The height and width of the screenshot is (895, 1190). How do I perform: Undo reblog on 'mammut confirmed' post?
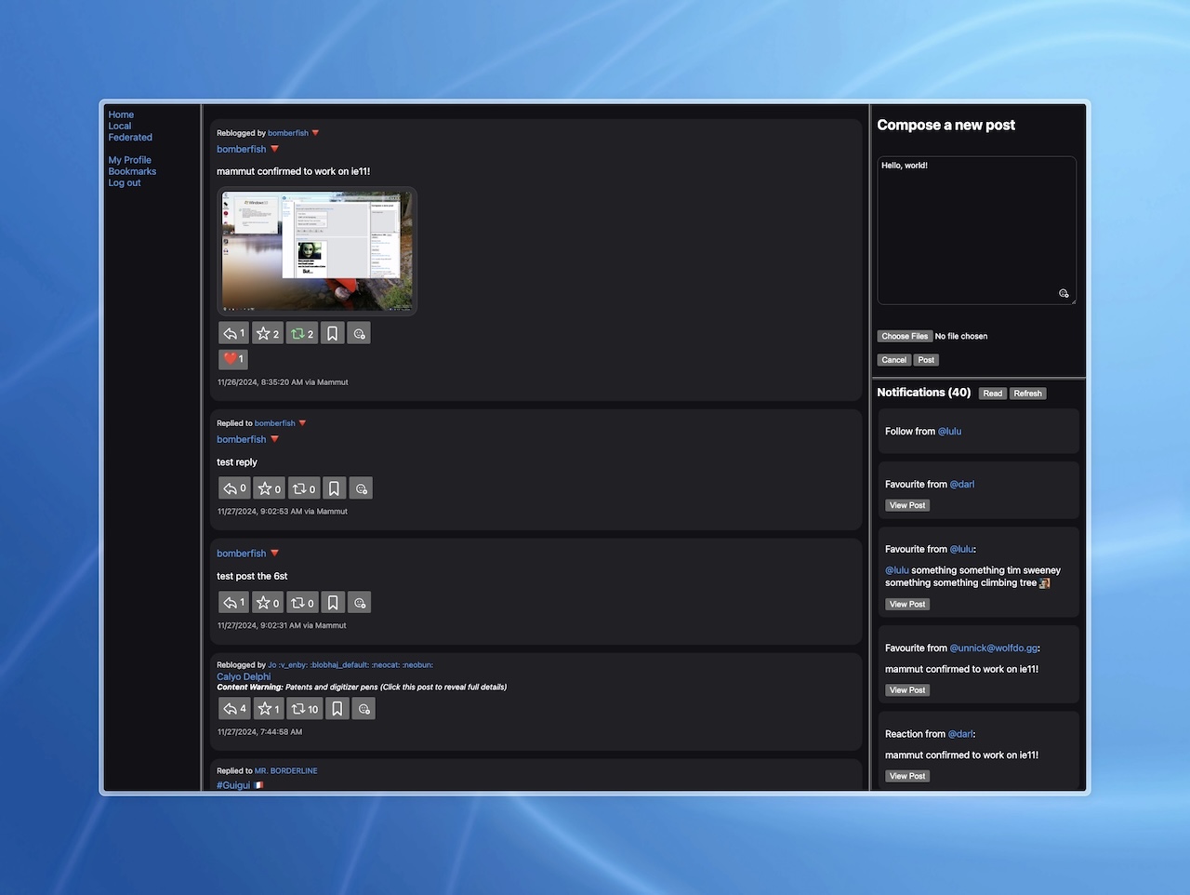tap(301, 333)
